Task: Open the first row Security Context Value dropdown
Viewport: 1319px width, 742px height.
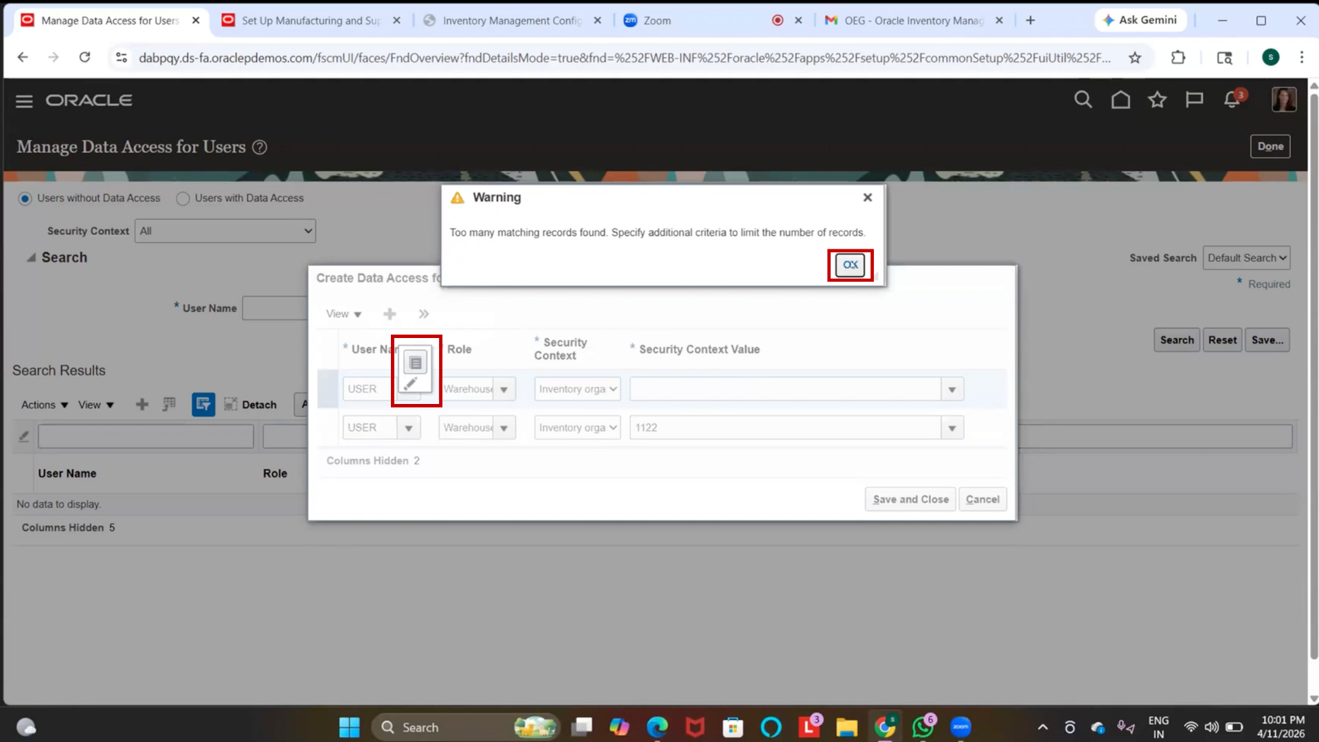Action: pos(952,390)
